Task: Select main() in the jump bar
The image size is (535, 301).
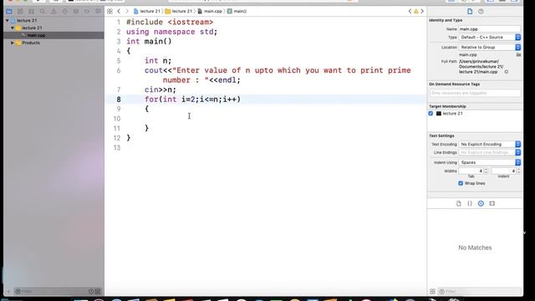Action: 237,11
